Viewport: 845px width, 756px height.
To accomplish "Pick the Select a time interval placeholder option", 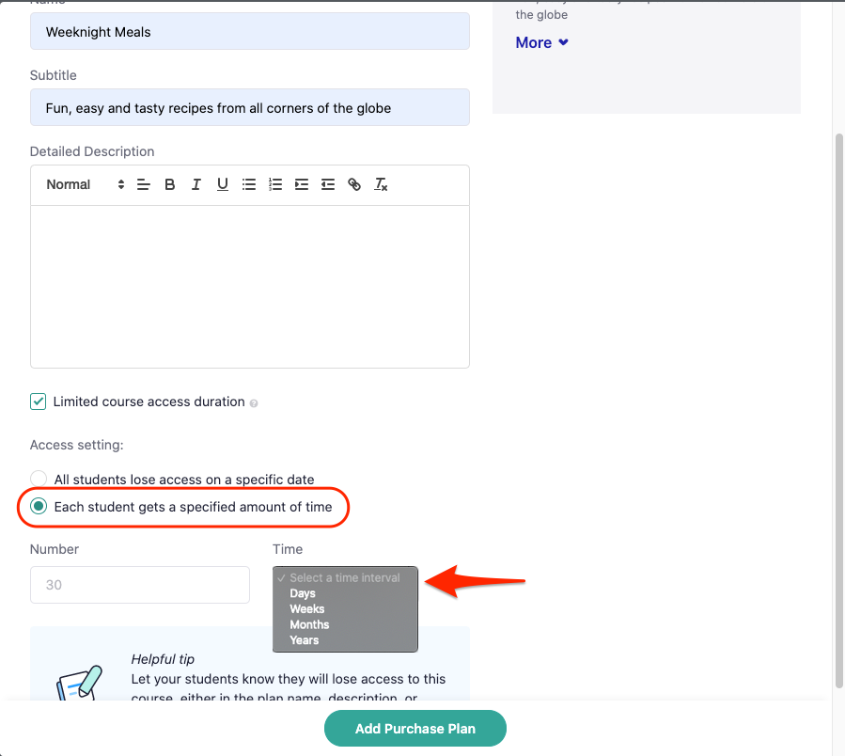I will pos(345,578).
